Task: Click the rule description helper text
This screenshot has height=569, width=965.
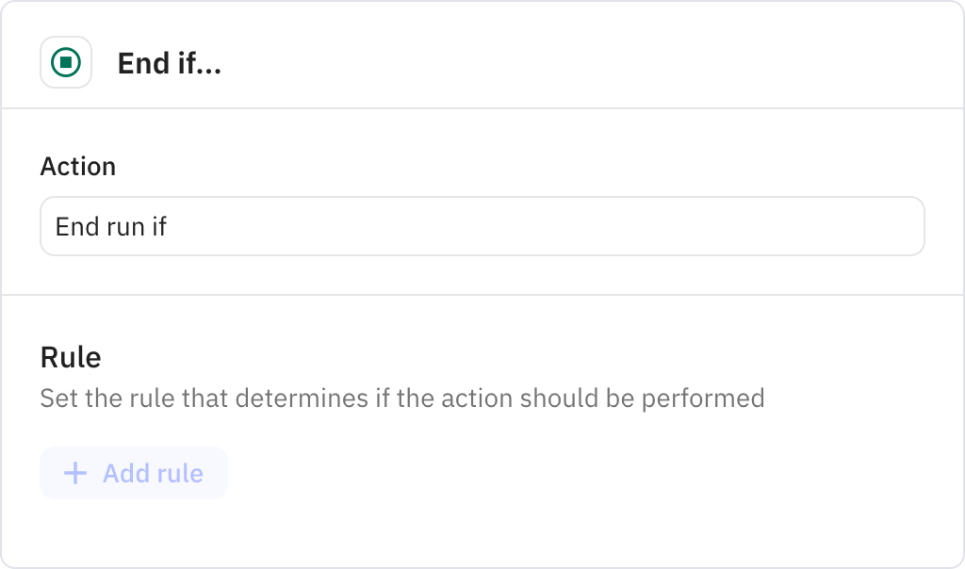Action: (x=402, y=398)
